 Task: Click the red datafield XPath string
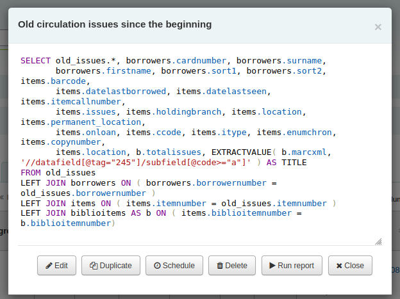coord(136,163)
